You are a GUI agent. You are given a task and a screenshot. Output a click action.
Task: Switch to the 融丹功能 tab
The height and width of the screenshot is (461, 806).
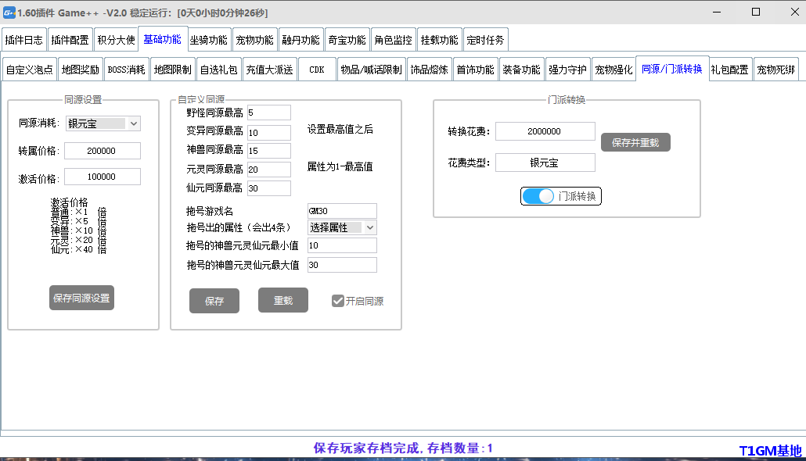click(x=301, y=40)
